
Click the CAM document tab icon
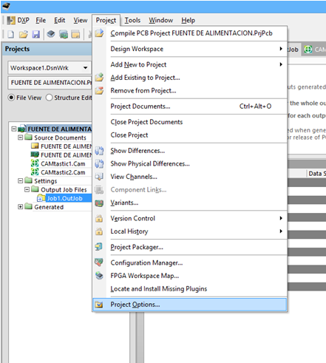click(x=308, y=50)
